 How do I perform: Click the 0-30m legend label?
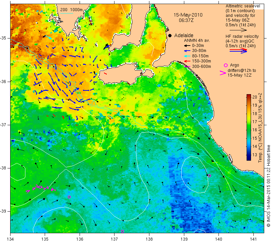point(198,46)
